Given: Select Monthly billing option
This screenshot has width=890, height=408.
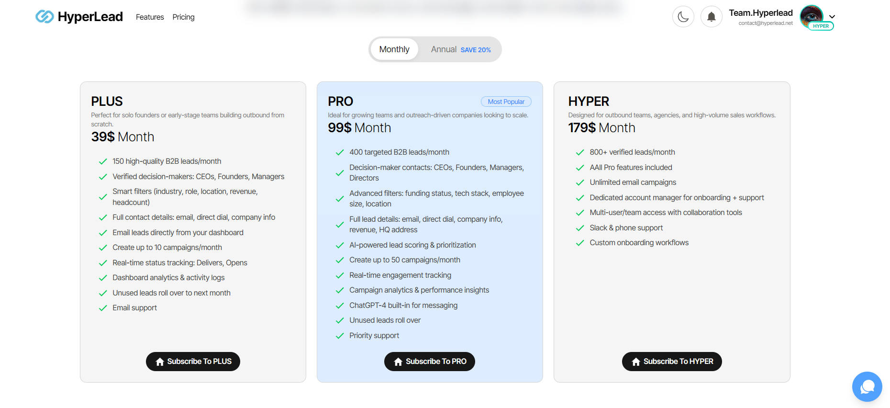Looking at the screenshot, I should [x=394, y=49].
